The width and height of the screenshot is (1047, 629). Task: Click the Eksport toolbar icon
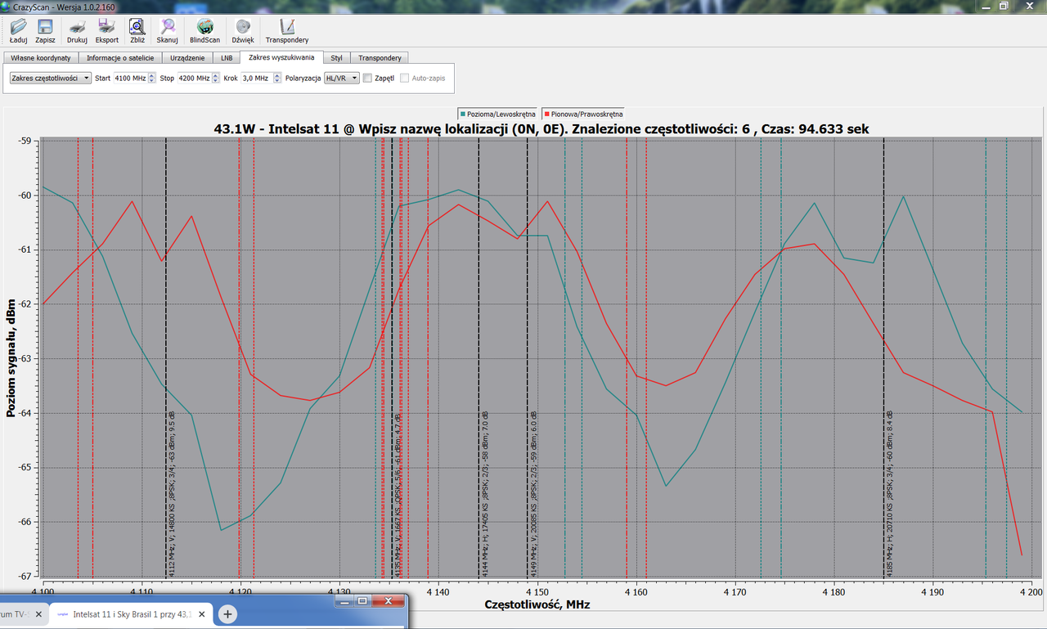[x=107, y=27]
